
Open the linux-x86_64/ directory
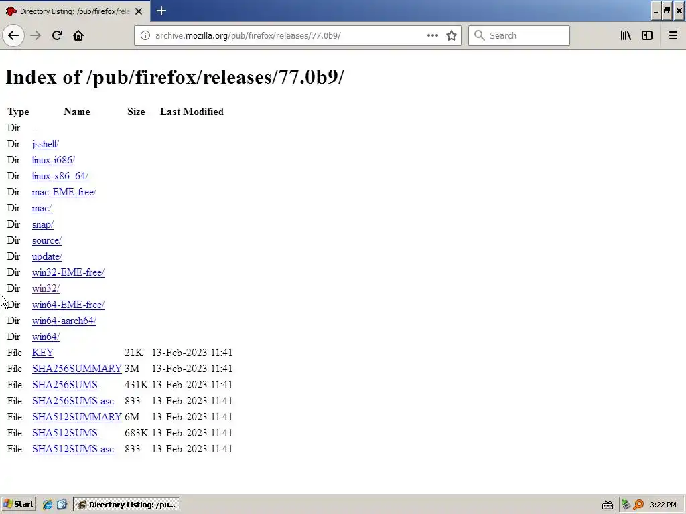(60, 177)
